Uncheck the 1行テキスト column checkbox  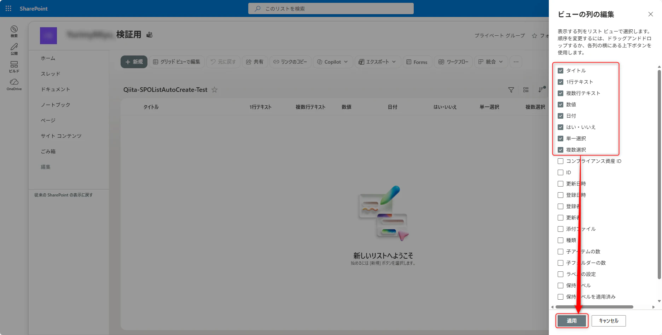[x=561, y=82]
